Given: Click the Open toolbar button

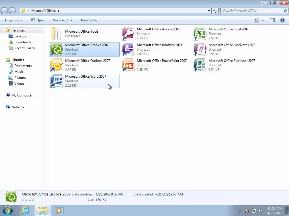Looking at the screenshot, I should point(38,20).
